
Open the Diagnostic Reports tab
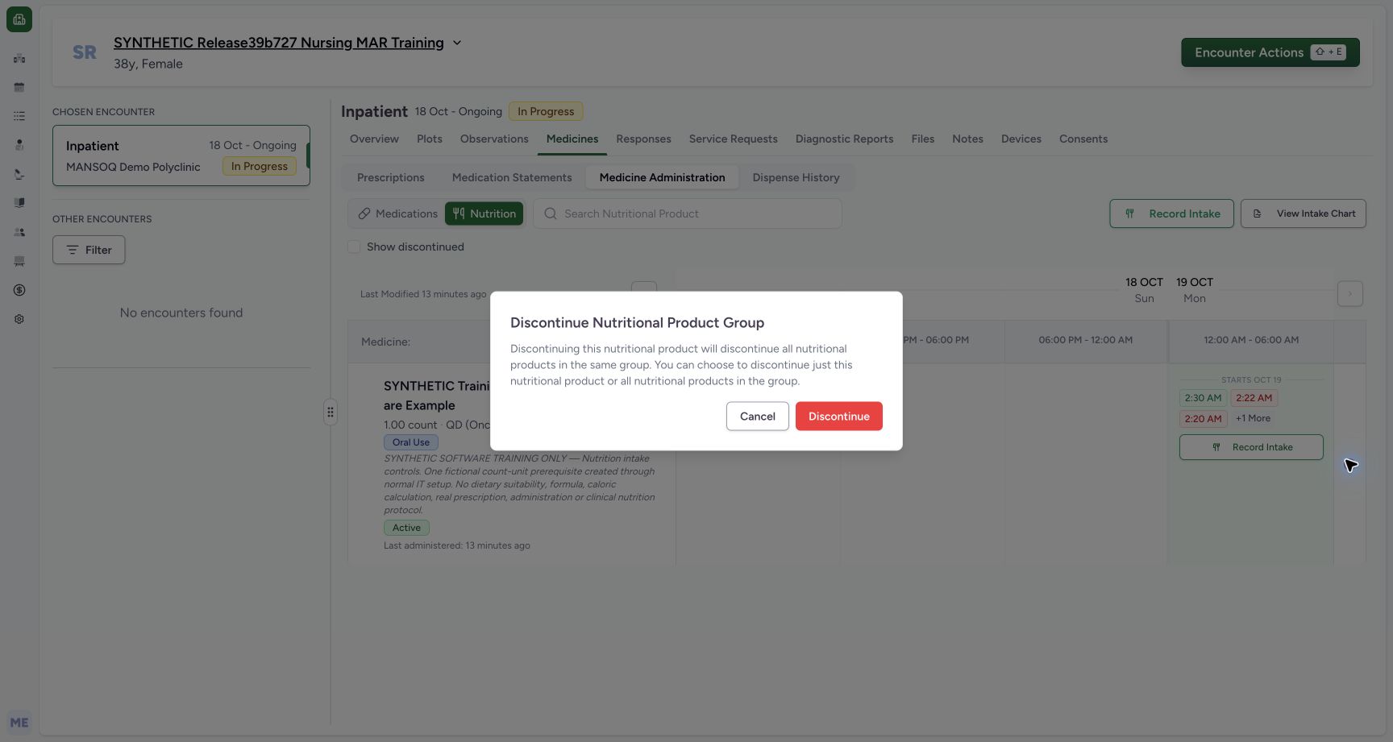click(x=844, y=139)
